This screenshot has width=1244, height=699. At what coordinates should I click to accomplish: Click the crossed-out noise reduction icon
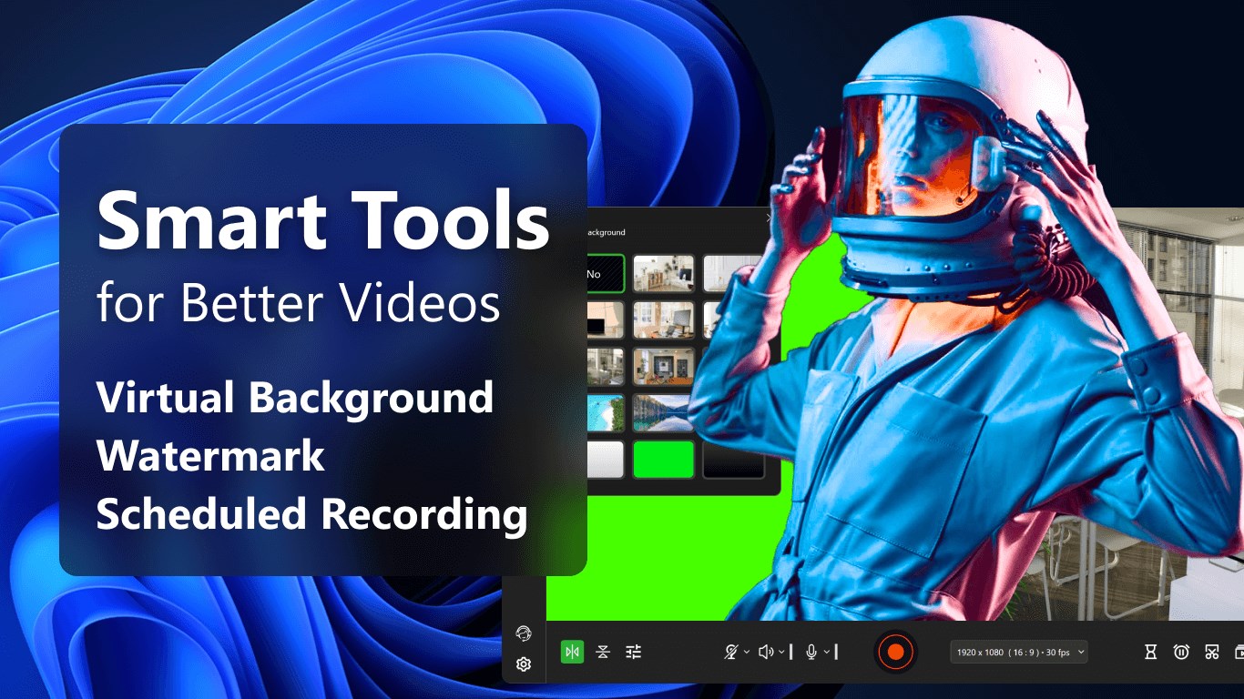pyautogui.click(x=730, y=652)
